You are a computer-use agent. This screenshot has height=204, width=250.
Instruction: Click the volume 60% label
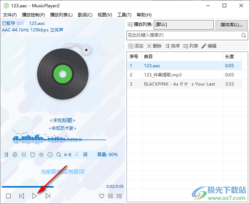pyautogui.click(x=107, y=155)
